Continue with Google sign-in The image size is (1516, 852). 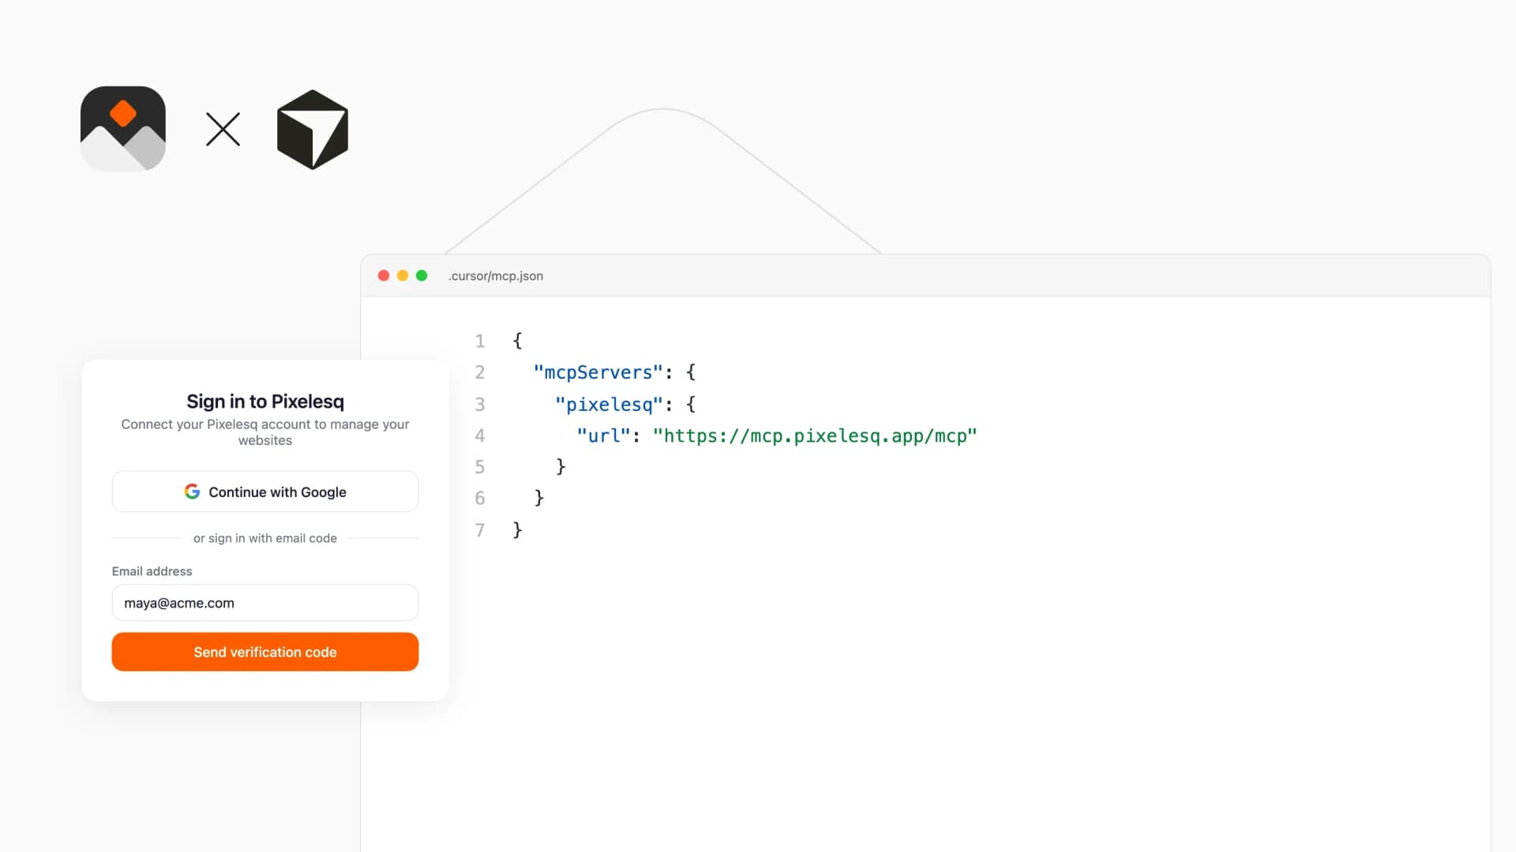tap(265, 491)
